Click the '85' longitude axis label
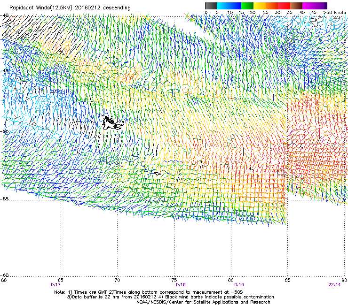Screen dimensions: 348x305 (287, 281)
